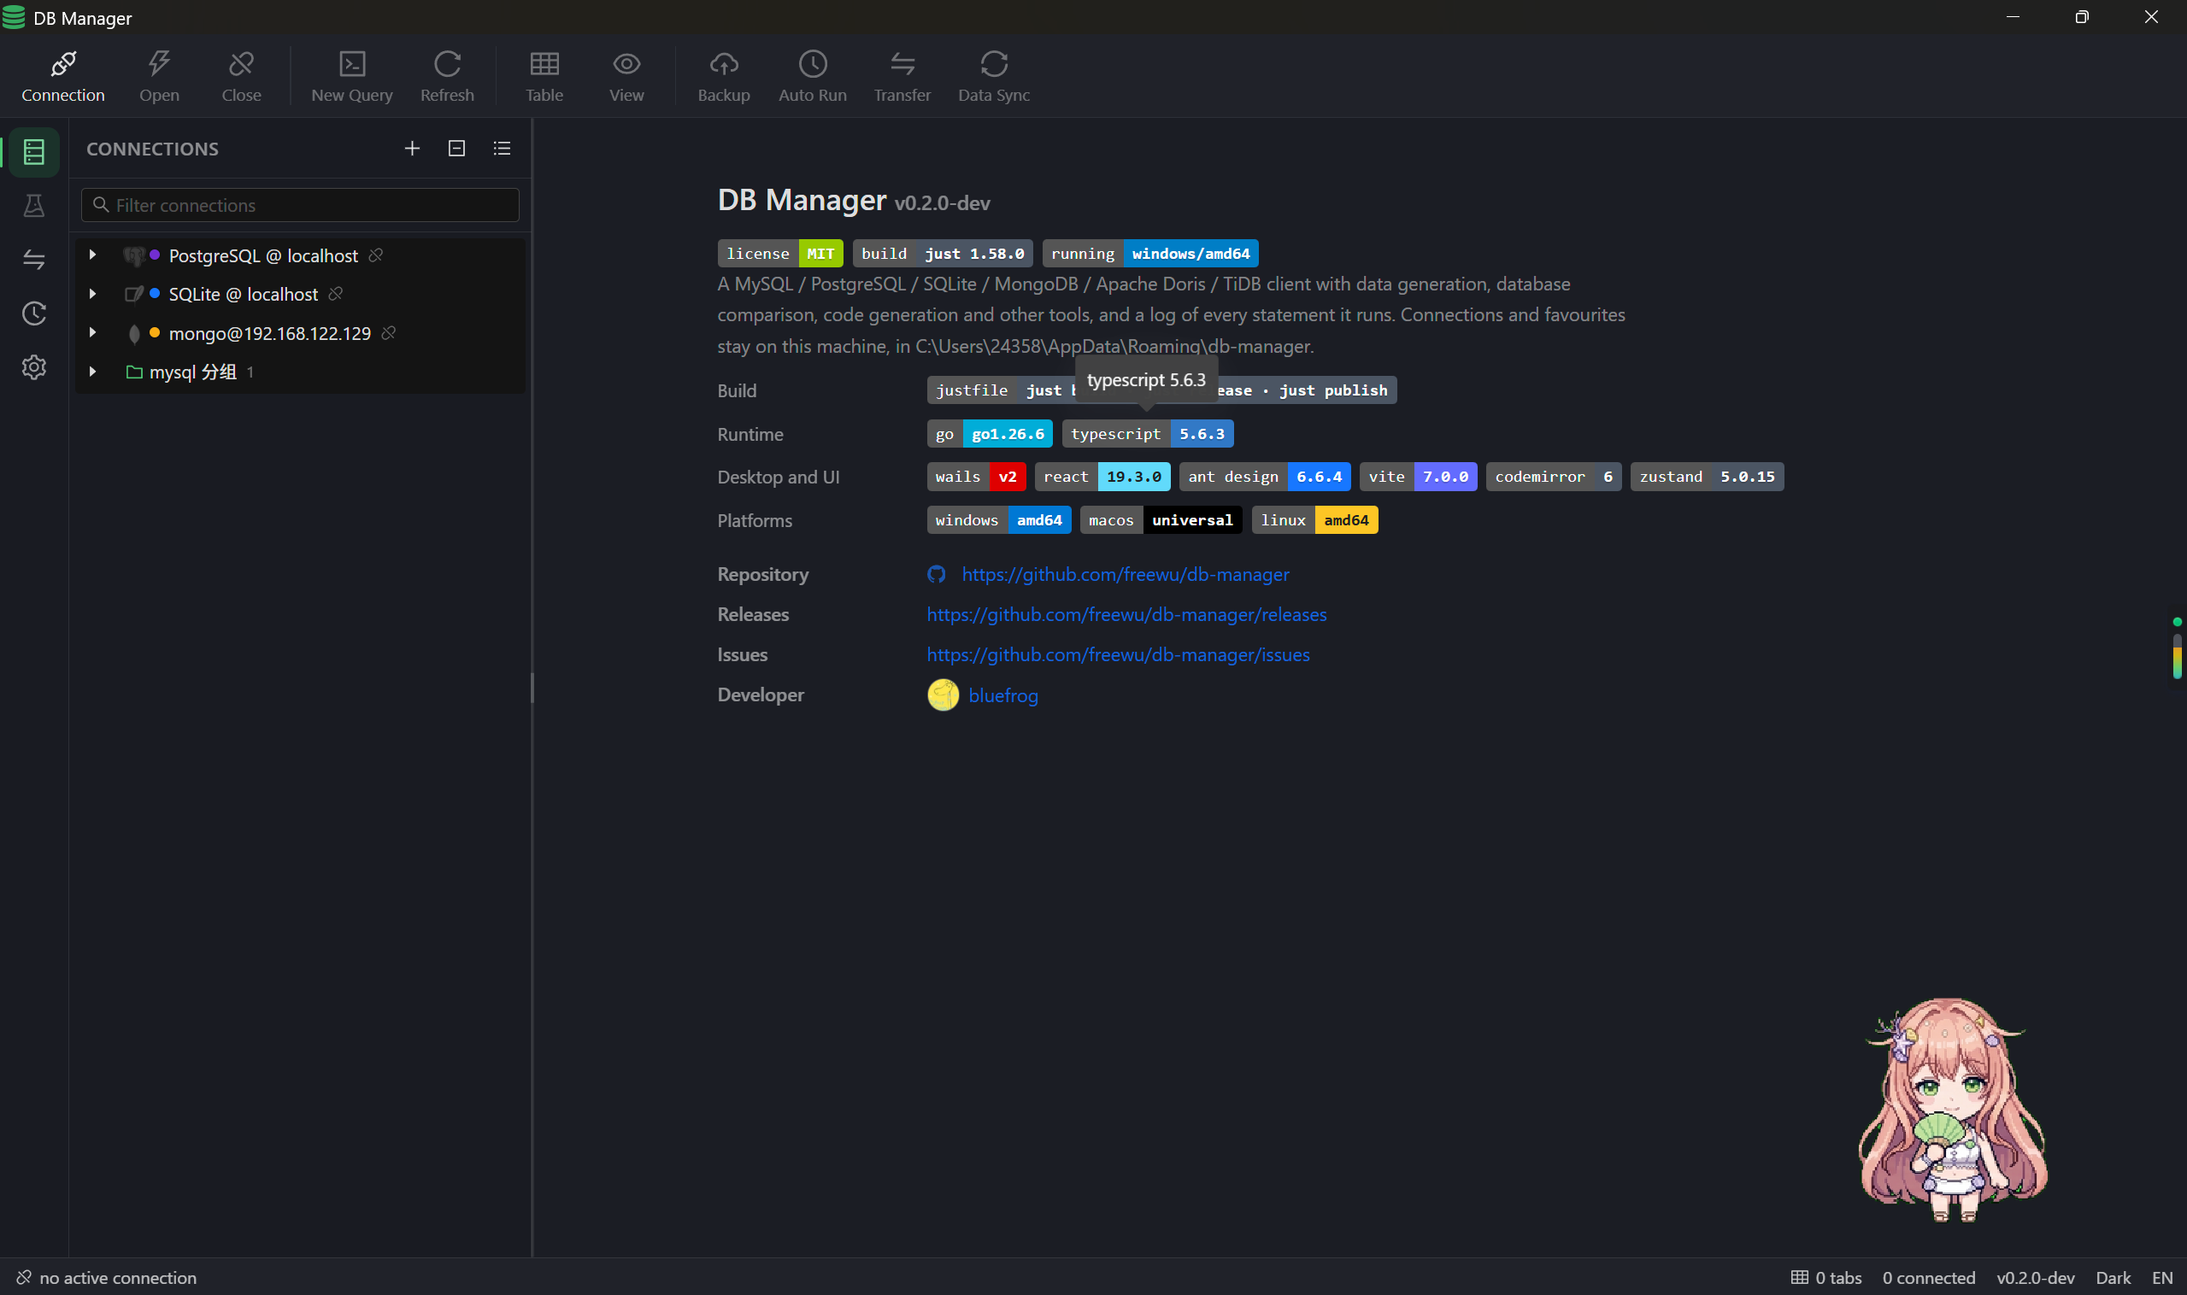Open the history clock sidebar icon
This screenshot has height=1295, width=2187.
click(34, 313)
